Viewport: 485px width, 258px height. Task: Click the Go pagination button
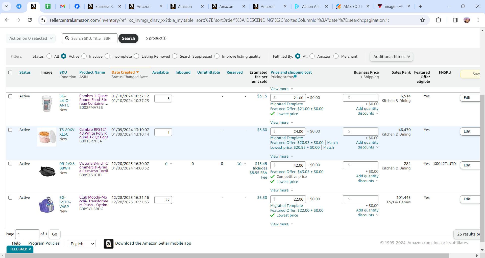pyautogui.click(x=54, y=234)
